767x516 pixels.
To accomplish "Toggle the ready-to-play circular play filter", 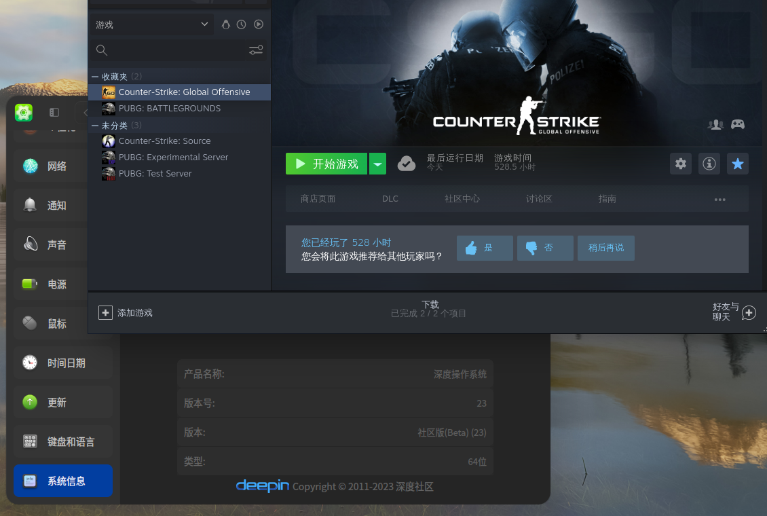I will pyautogui.click(x=259, y=24).
